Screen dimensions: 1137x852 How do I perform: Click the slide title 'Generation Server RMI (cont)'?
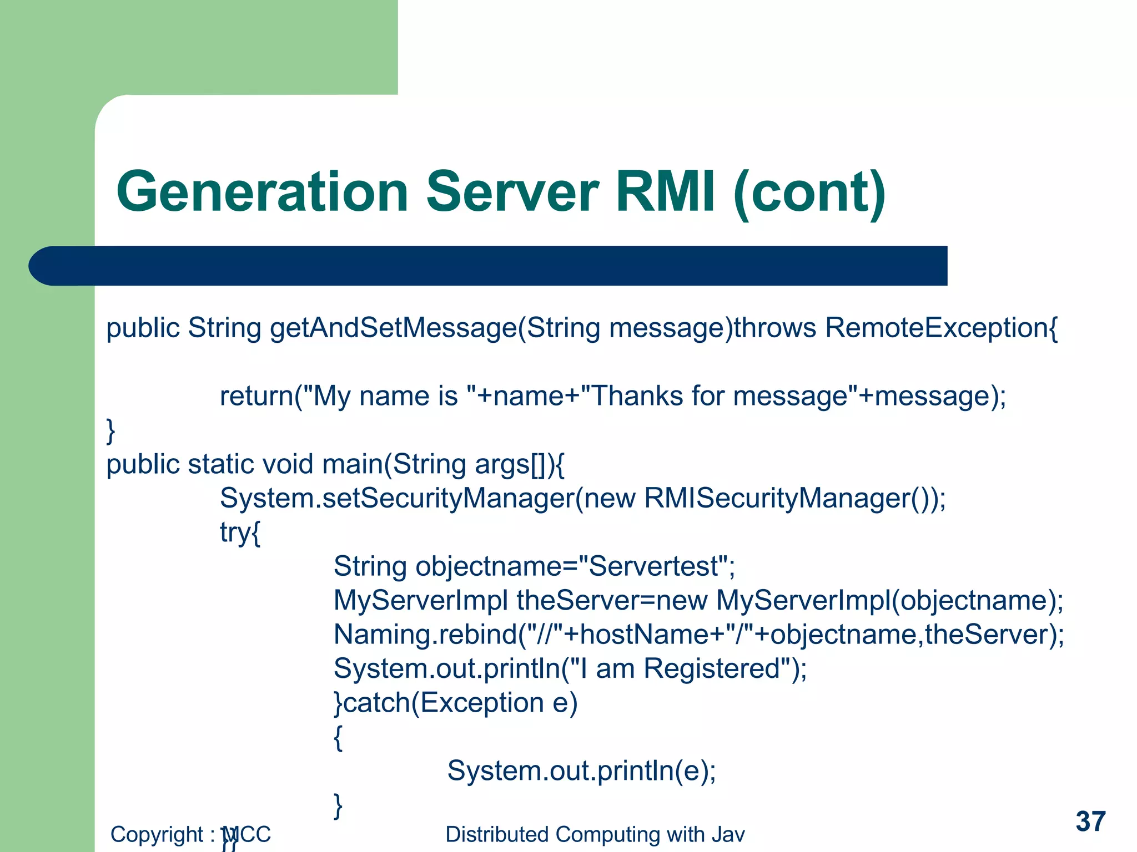[501, 192]
